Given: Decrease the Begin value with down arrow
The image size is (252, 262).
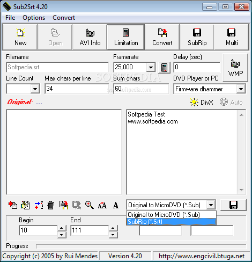Looking at the screenshot, I should 62,235.
